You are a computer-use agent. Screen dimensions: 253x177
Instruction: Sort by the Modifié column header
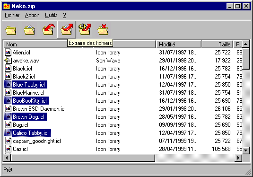[x=179, y=44]
